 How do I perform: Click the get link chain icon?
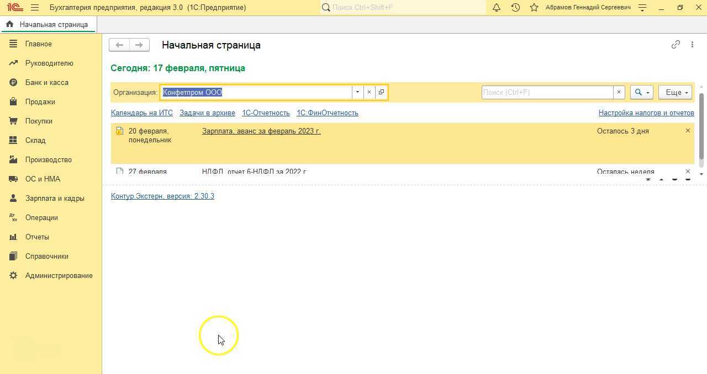(x=675, y=45)
